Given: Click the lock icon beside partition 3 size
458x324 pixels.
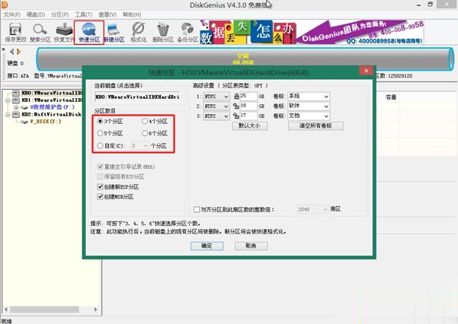Looking at the screenshot, I should [236, 116].
